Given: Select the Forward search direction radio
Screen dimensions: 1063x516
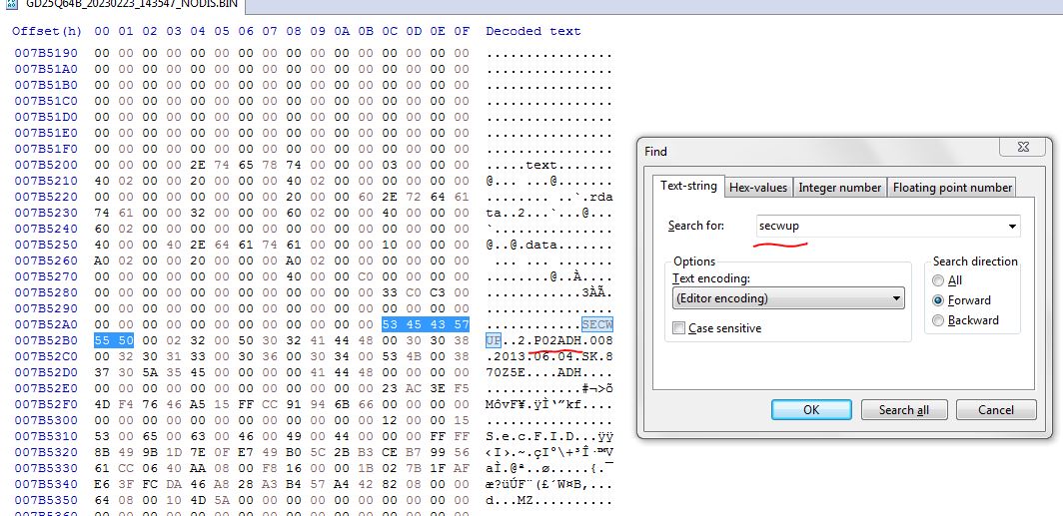Looking at the screenshot, I should [938, 300].
